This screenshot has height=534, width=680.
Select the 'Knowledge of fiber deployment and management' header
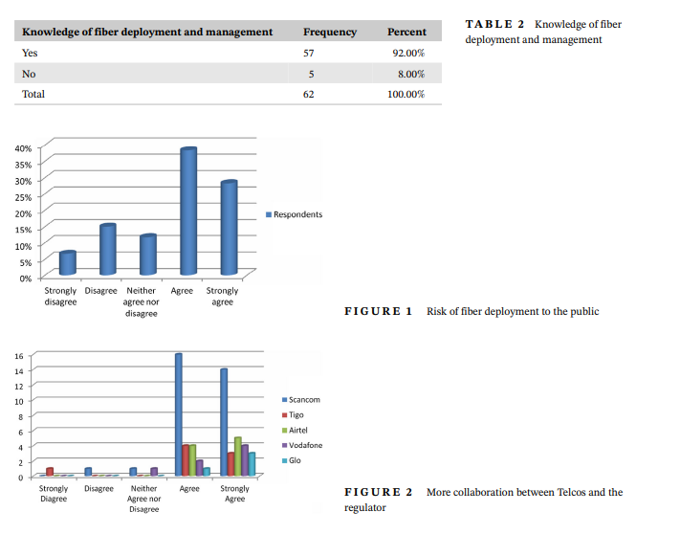pos(147,33)
